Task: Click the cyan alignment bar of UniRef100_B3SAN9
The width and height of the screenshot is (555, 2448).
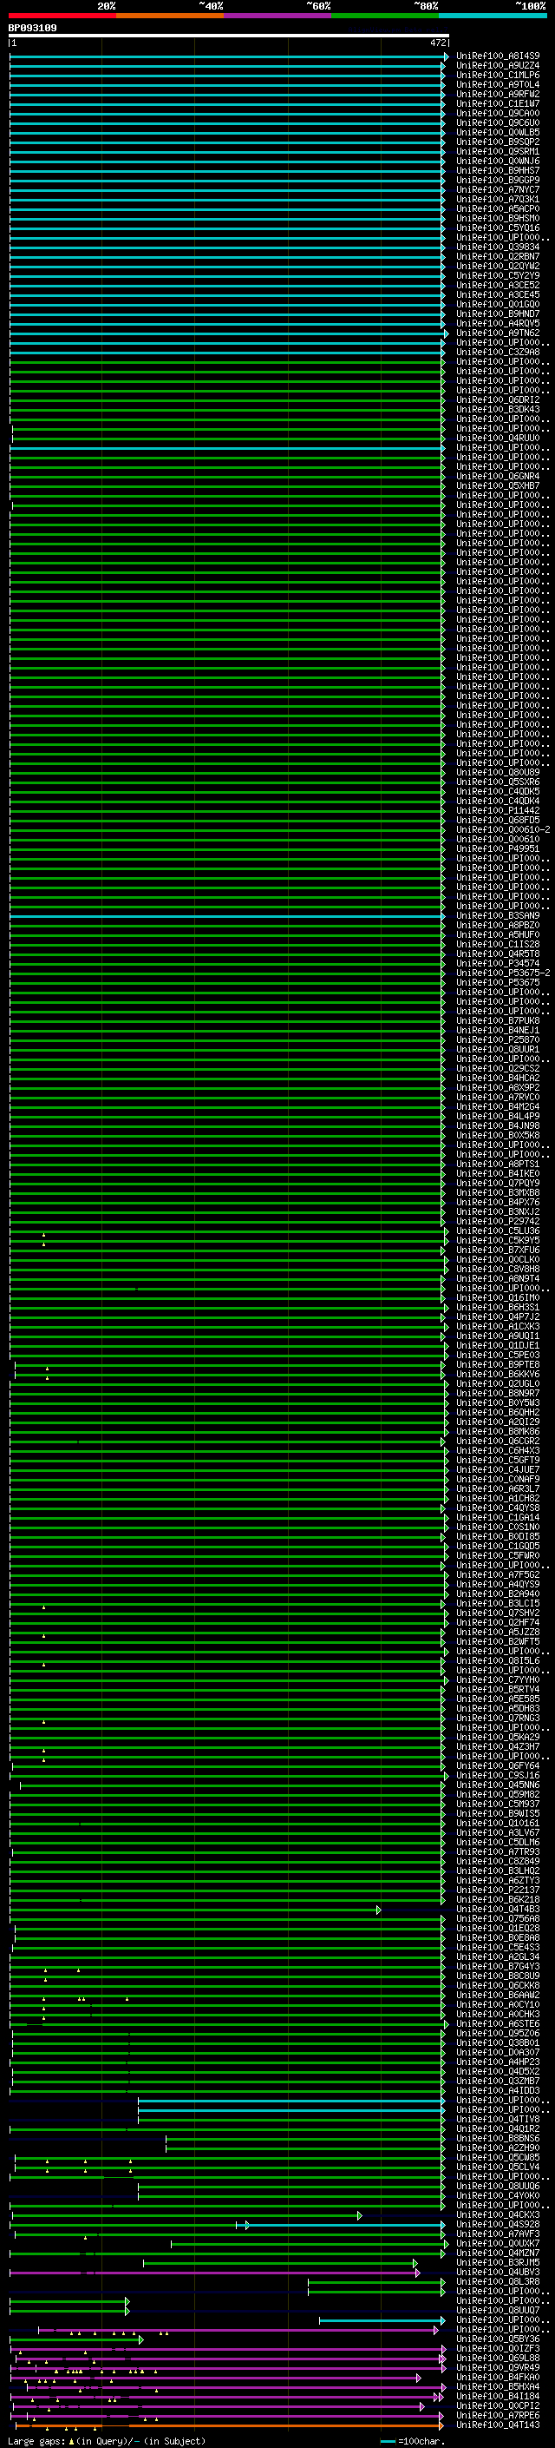Action: click(226, 916)
